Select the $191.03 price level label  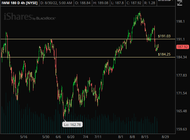point(164,36)
